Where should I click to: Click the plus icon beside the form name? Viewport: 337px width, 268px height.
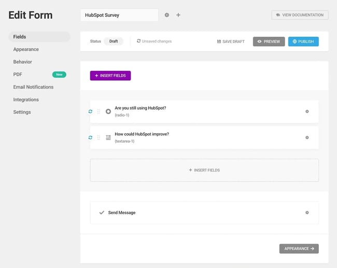pyautogui.click(x=178, y=15)
